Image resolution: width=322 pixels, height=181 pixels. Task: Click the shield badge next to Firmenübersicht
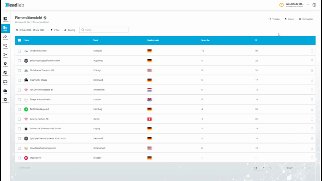(x=45, y=18)
